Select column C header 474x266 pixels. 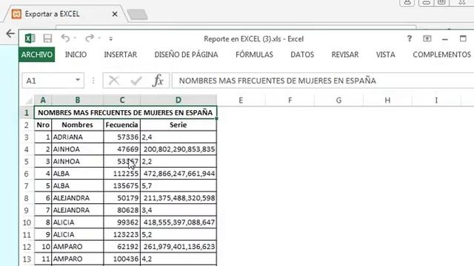(121, 100)
